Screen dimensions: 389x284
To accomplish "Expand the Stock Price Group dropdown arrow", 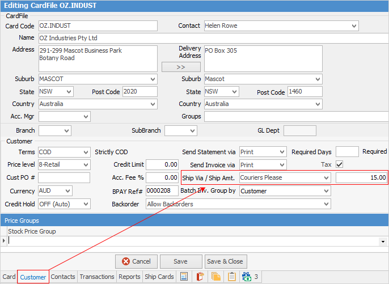I will point(383,241).
